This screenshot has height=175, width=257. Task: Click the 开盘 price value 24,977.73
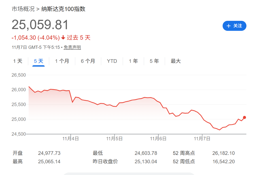49,153
